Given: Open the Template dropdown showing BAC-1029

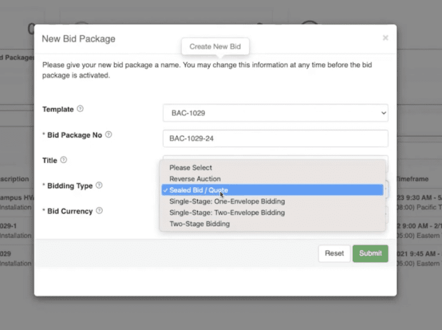Looking at the screenshot, I should pyautogui.click(x=276, y=113).
